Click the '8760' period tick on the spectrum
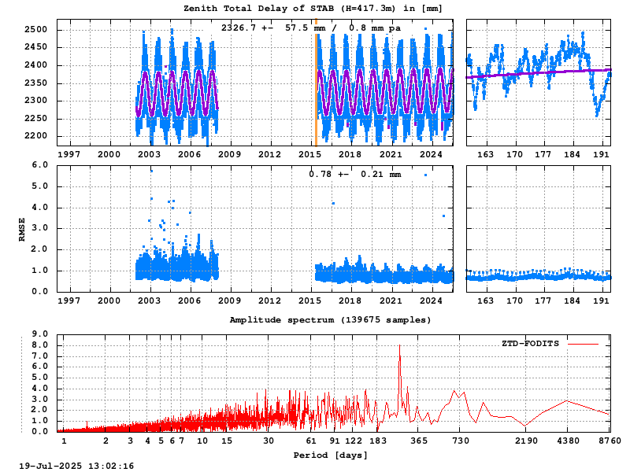Screen dimensions: 630x472 [610, 441]
